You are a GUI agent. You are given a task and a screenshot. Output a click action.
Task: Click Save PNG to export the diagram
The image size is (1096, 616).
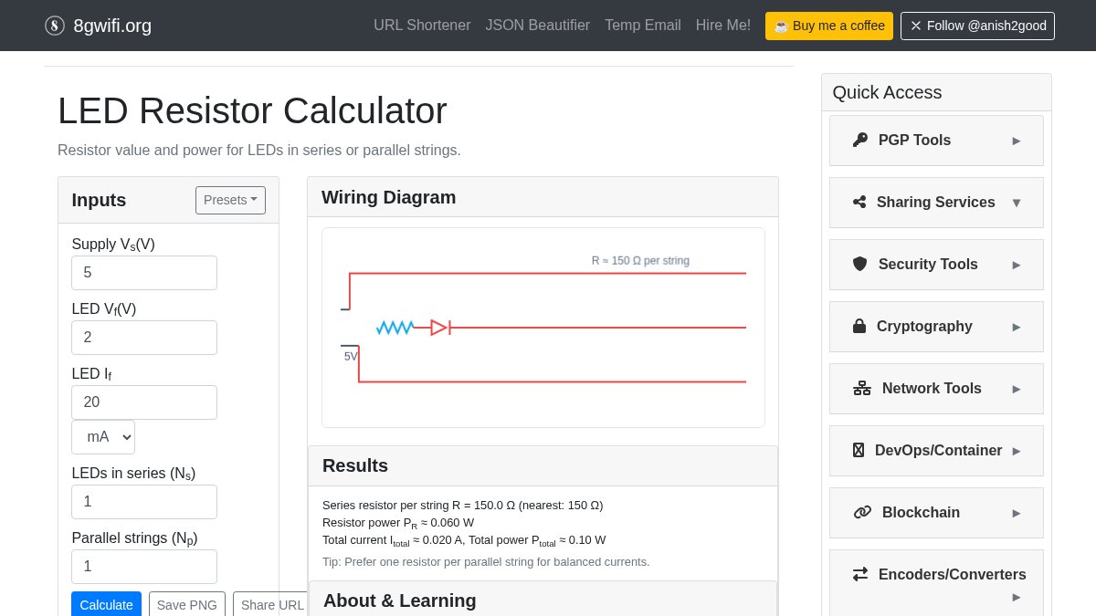click(x=187, y=605)
